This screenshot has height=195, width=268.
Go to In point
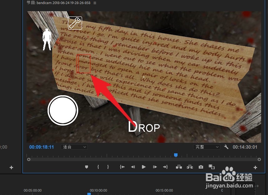coord(122,167)
